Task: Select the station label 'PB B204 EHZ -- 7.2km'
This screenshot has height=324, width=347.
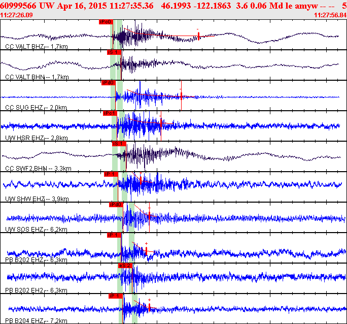Action: pos(36,320)
